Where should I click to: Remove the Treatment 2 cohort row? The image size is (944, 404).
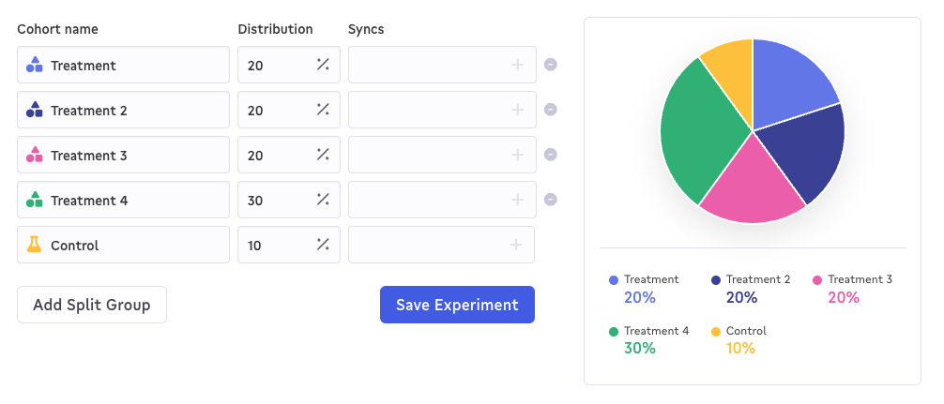551,110
